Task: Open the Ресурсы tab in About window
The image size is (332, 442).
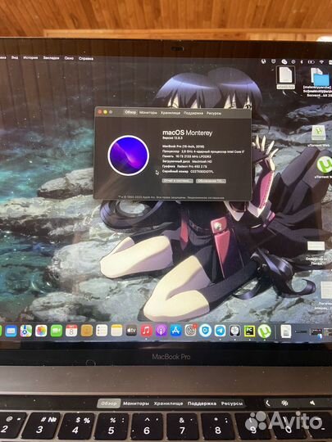Action: tap(214, 113)
